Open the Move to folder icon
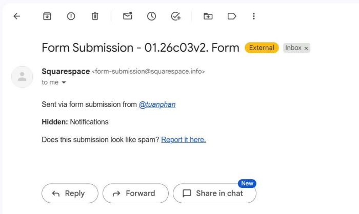Screen dimensions: 359x214 (x=208, y=16)
